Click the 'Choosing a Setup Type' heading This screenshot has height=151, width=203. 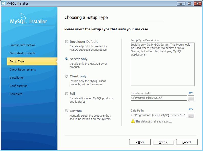(86, 17)
